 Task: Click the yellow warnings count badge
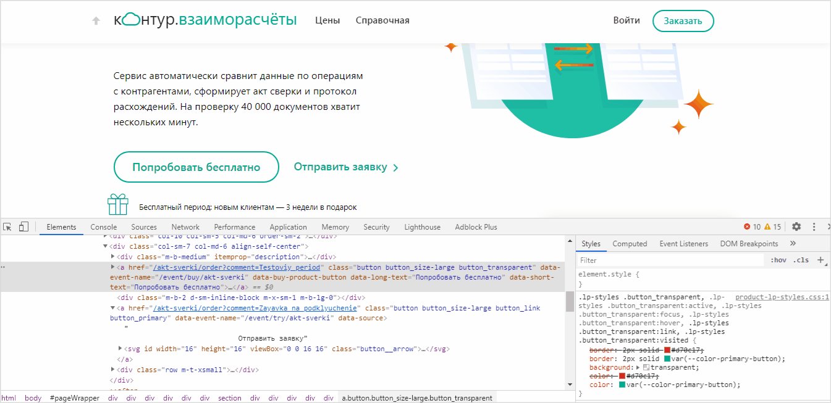(x=773, y=226)
